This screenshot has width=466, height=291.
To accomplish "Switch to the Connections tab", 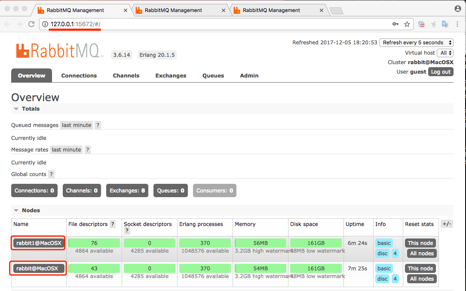I will click(x=79, y=76).
